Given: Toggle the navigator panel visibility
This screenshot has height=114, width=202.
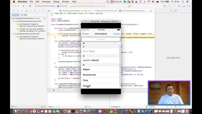Looking at the screenshot, I should click(180, 6).
